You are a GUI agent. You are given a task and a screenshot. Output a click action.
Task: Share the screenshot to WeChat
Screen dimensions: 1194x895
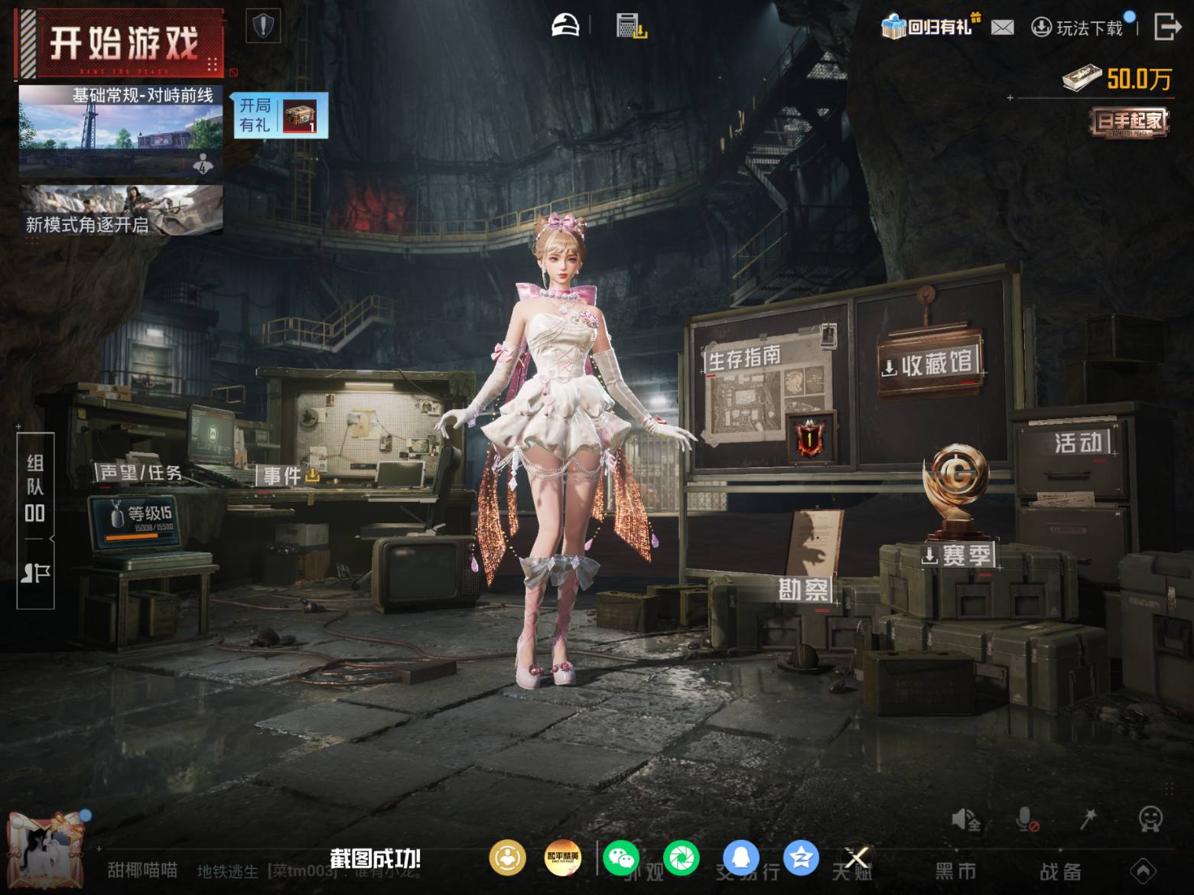click(621, 858)
